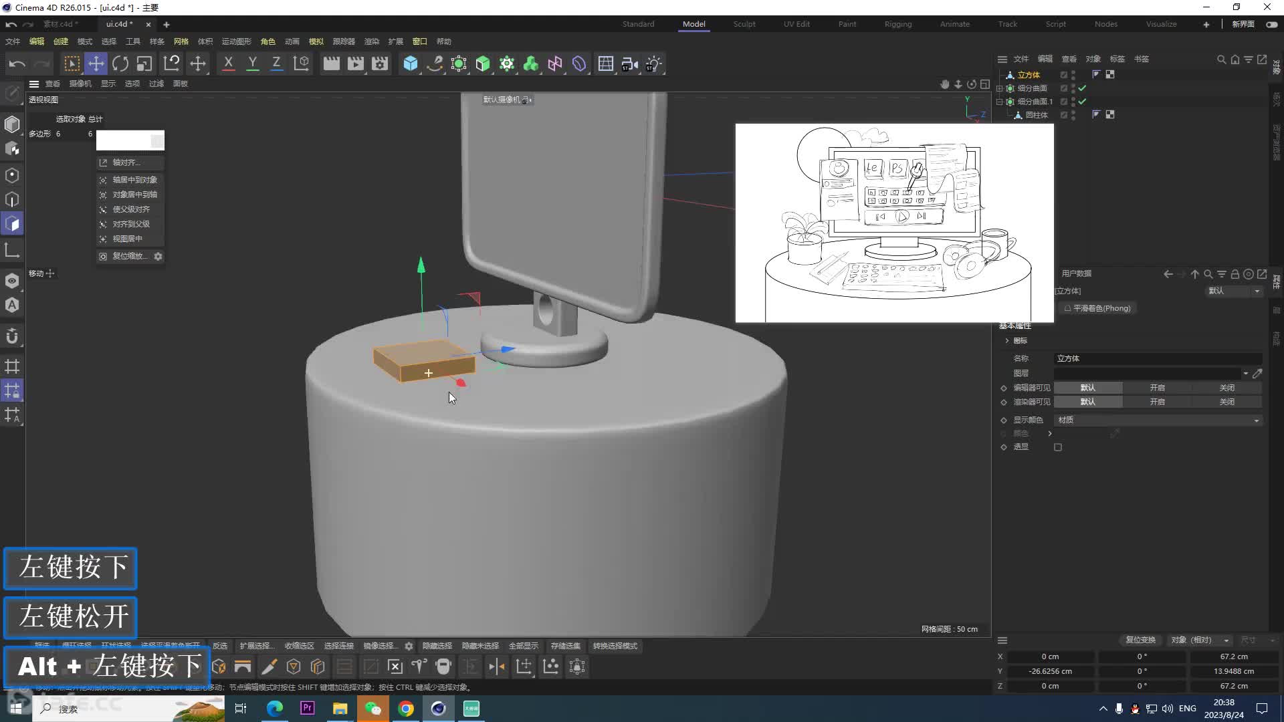This screenshot has height=722, width=1284.
Task: Set 渲染器可见 to 关闭
Action: click(x=1226, y=402)
